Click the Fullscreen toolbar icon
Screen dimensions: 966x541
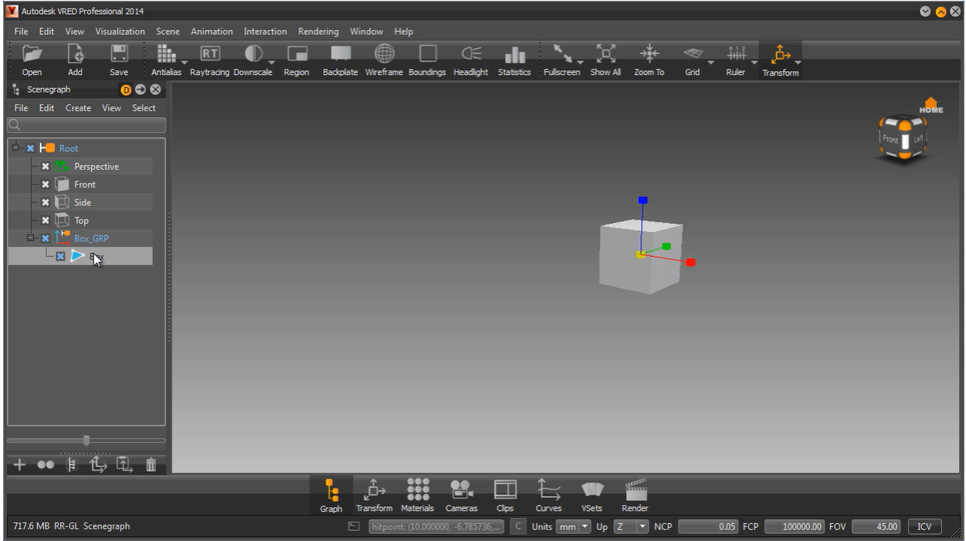[x=561, y=54]
